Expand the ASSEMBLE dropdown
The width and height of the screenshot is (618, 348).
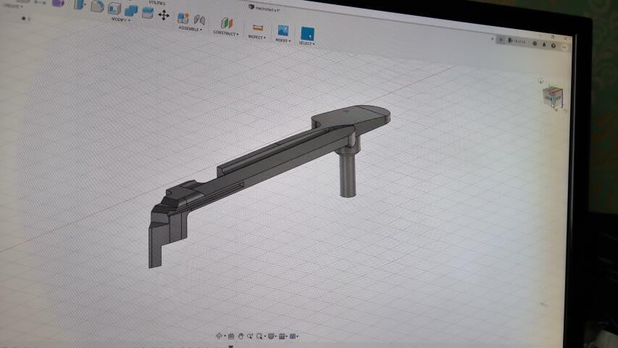[x=191, y=29]
